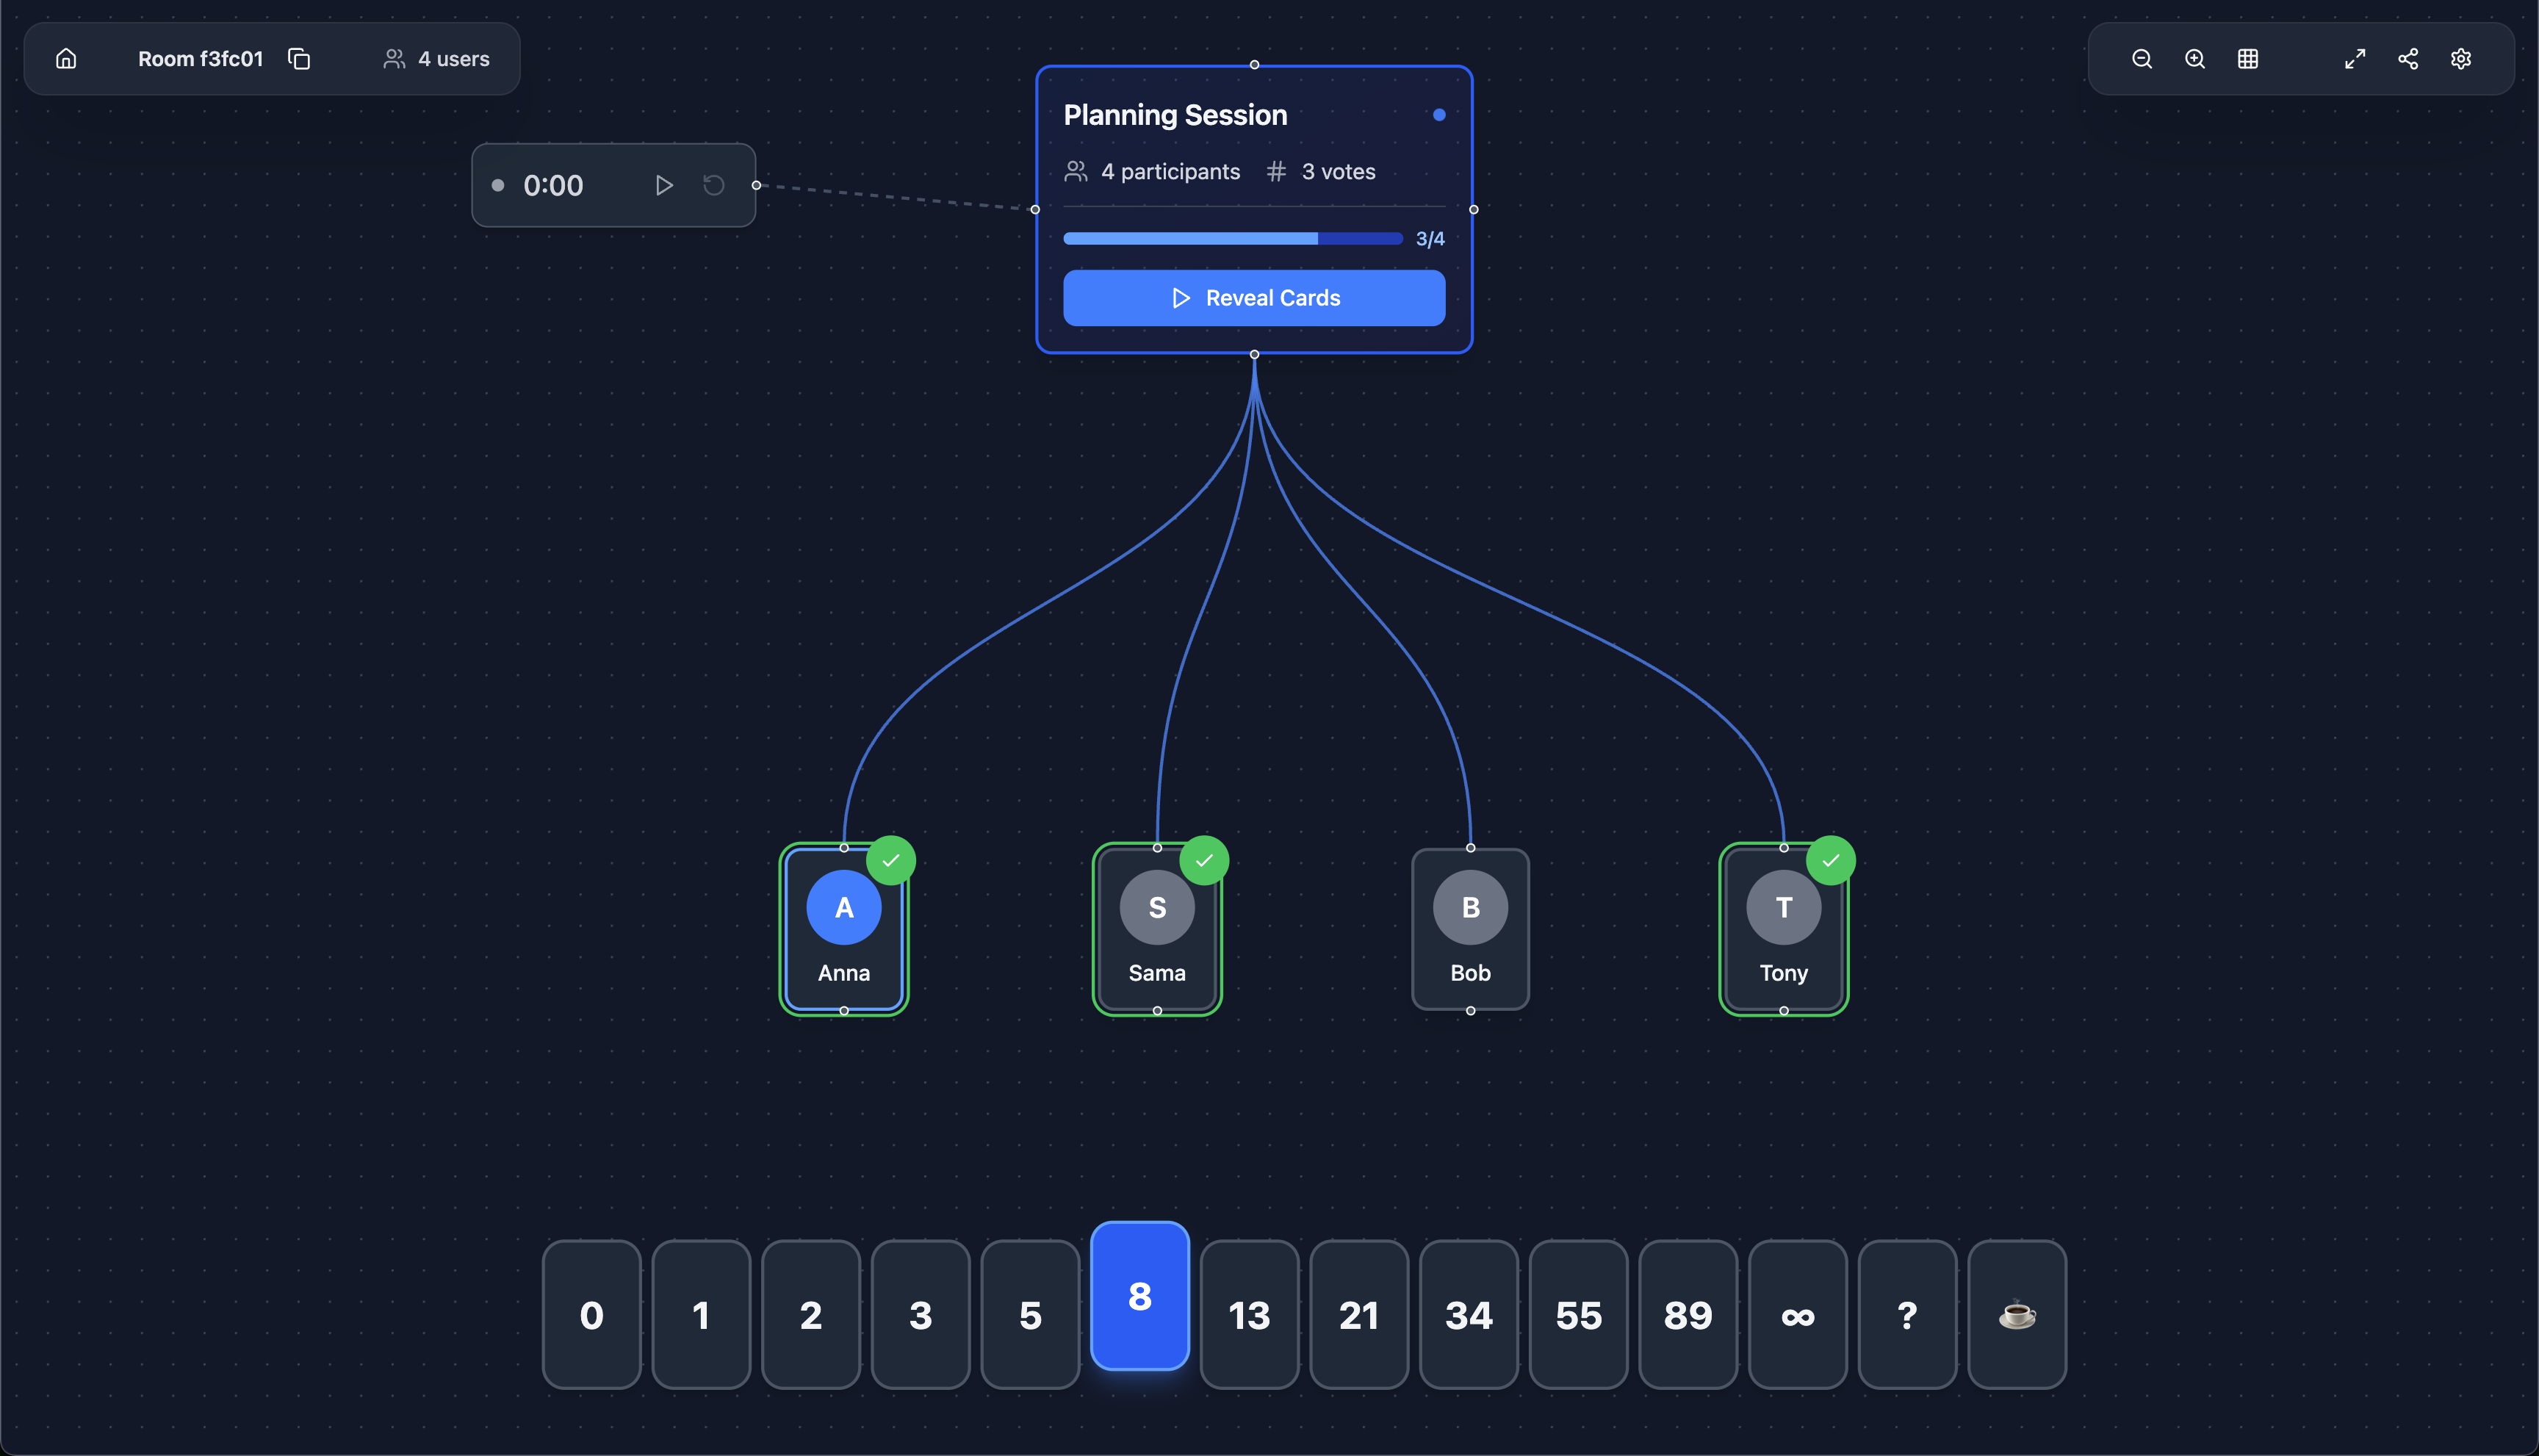Screen dimensions: 2539x1456
Task: Vote with the question mark card
Action: 1908,1315
